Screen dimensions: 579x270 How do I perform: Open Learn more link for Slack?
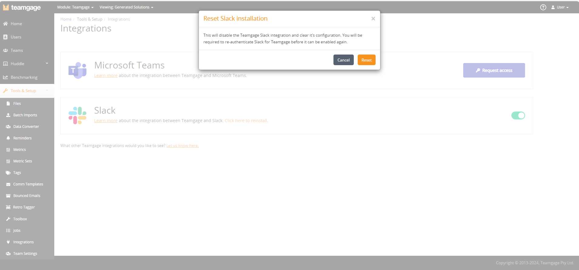tap(106, 121)
